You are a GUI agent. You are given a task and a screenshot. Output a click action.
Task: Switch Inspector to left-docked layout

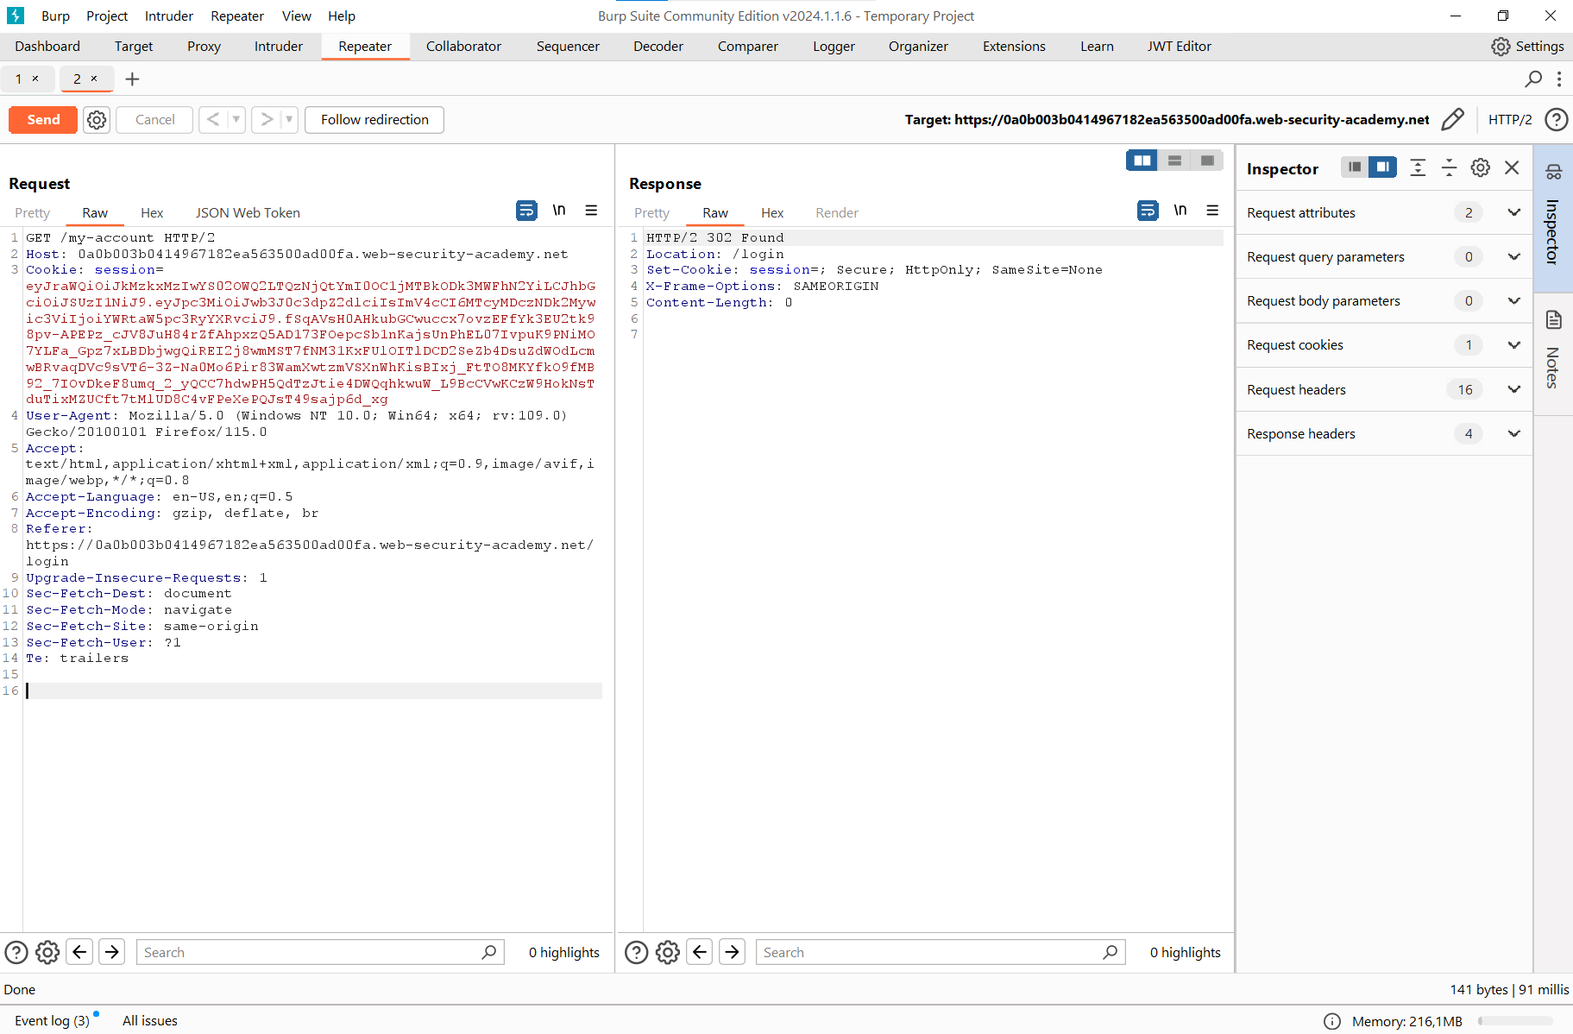coord(1355,167)
